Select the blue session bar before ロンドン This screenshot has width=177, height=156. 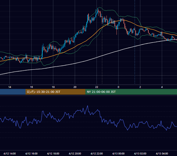(13, 92)
